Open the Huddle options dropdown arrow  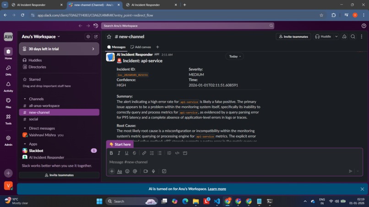[x=336, y=37]
